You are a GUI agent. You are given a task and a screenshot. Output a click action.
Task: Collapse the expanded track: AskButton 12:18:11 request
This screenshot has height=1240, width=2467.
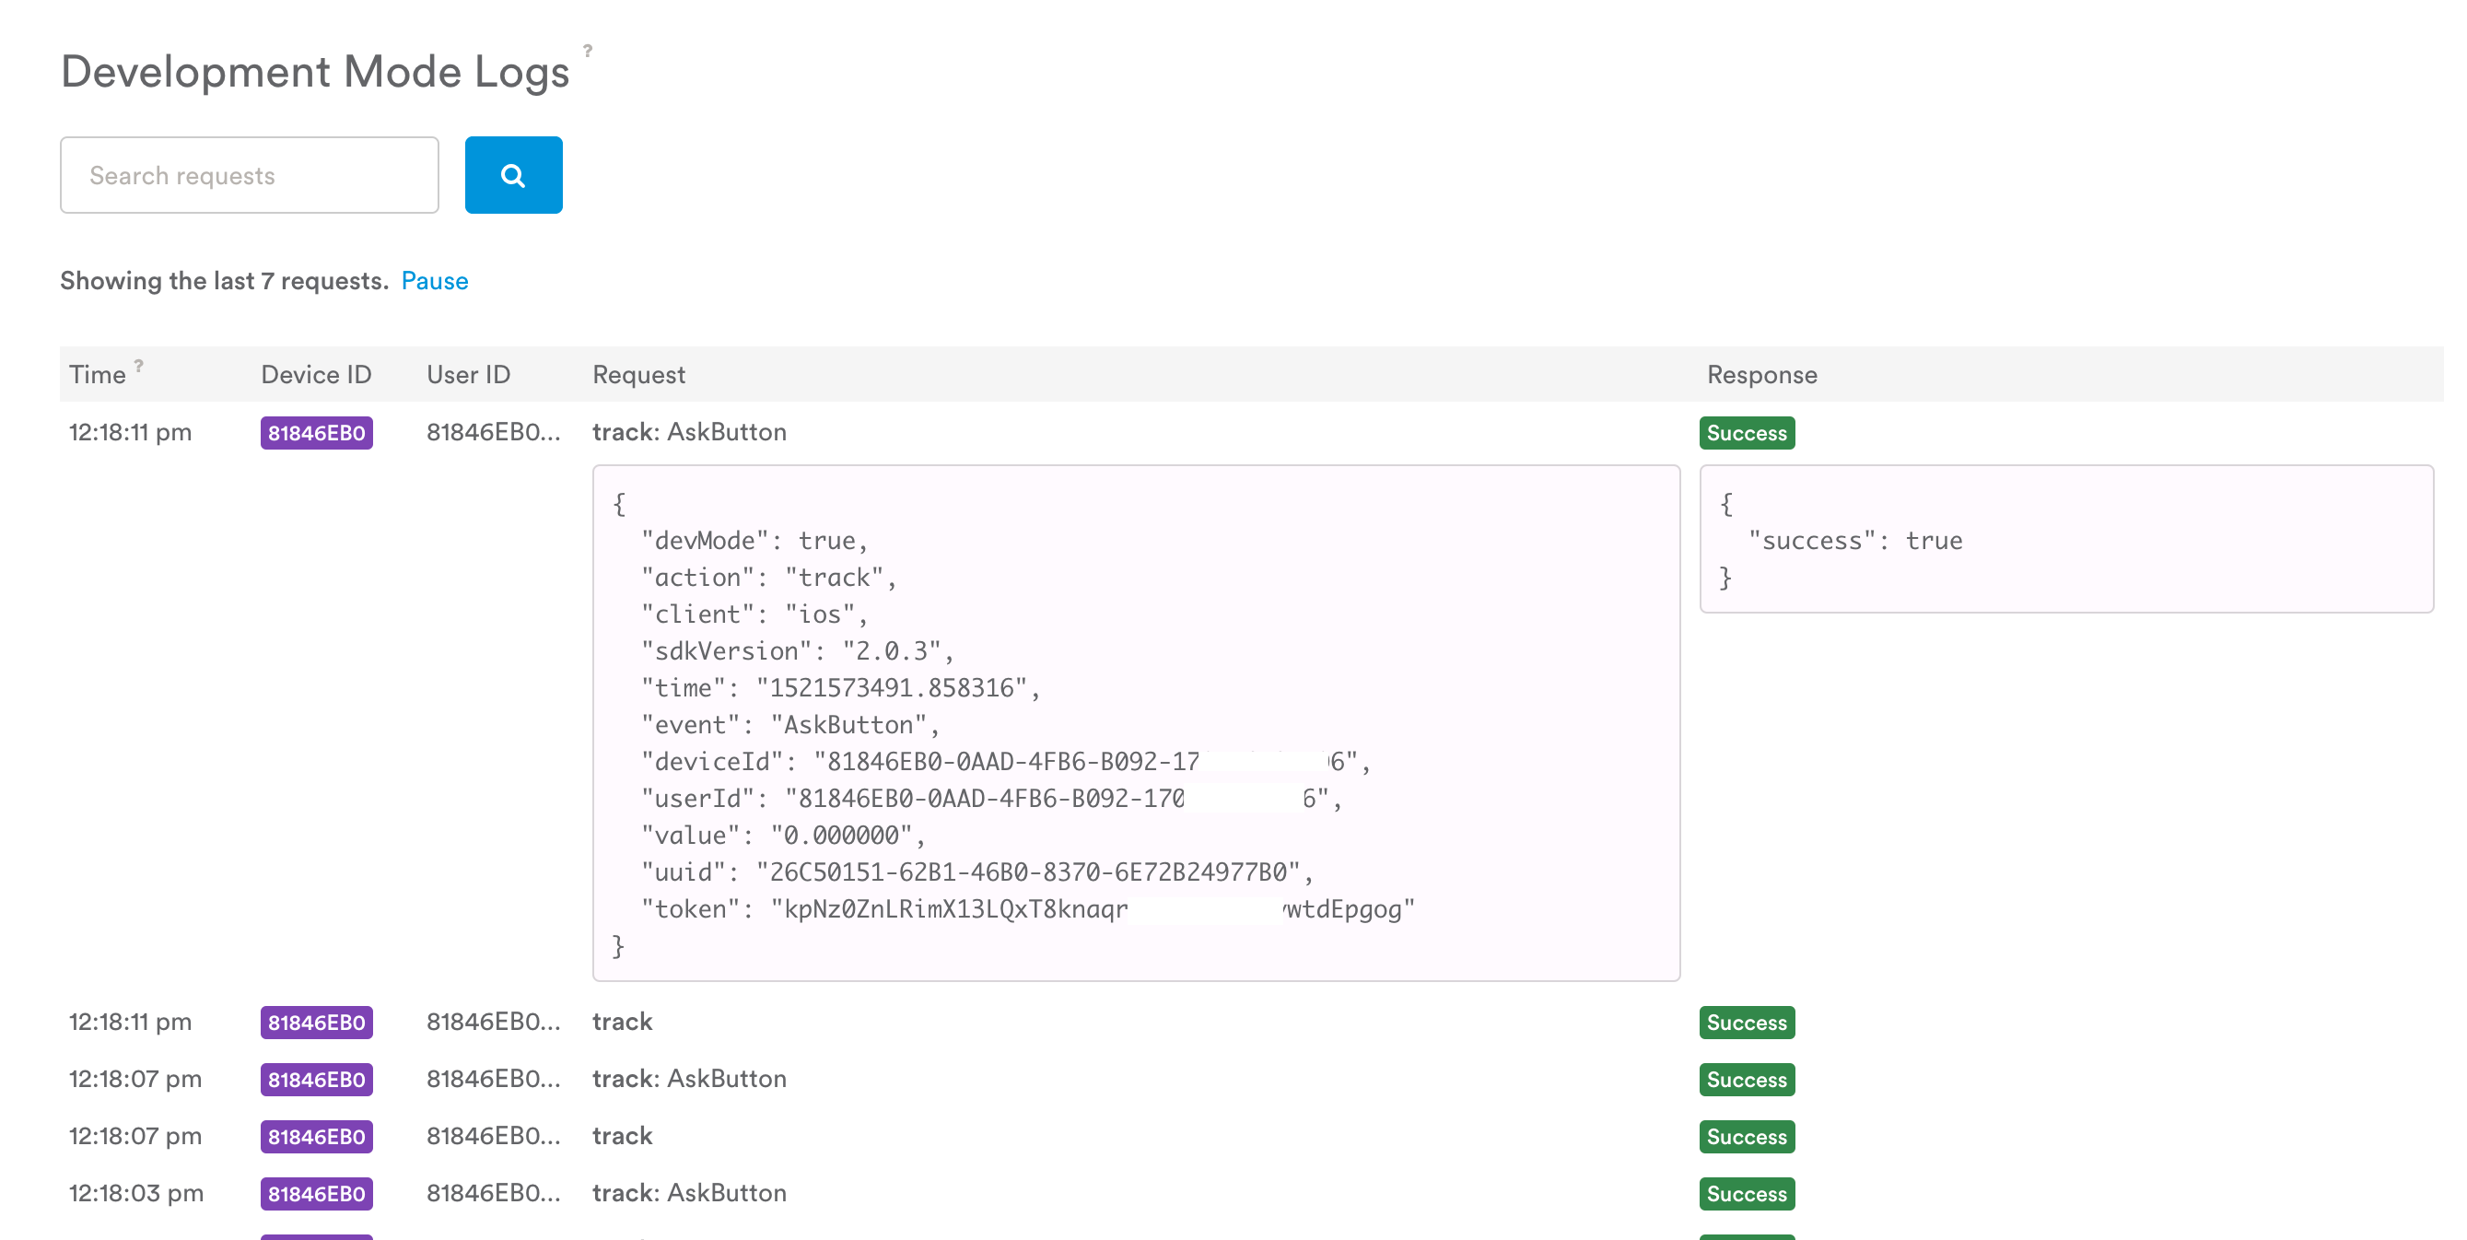(x=690, y=432)
